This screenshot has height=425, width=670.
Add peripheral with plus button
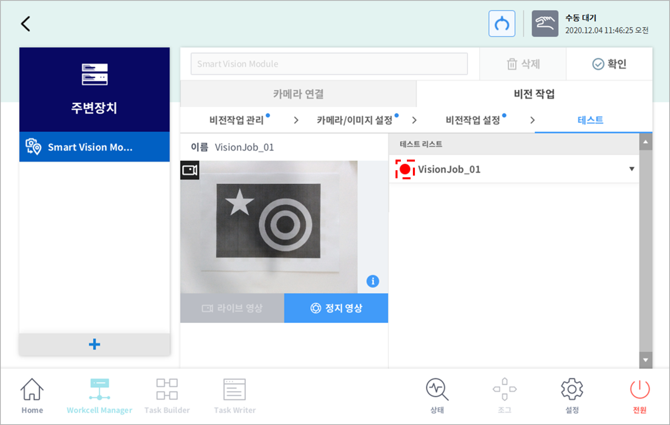tap(94, 344)
